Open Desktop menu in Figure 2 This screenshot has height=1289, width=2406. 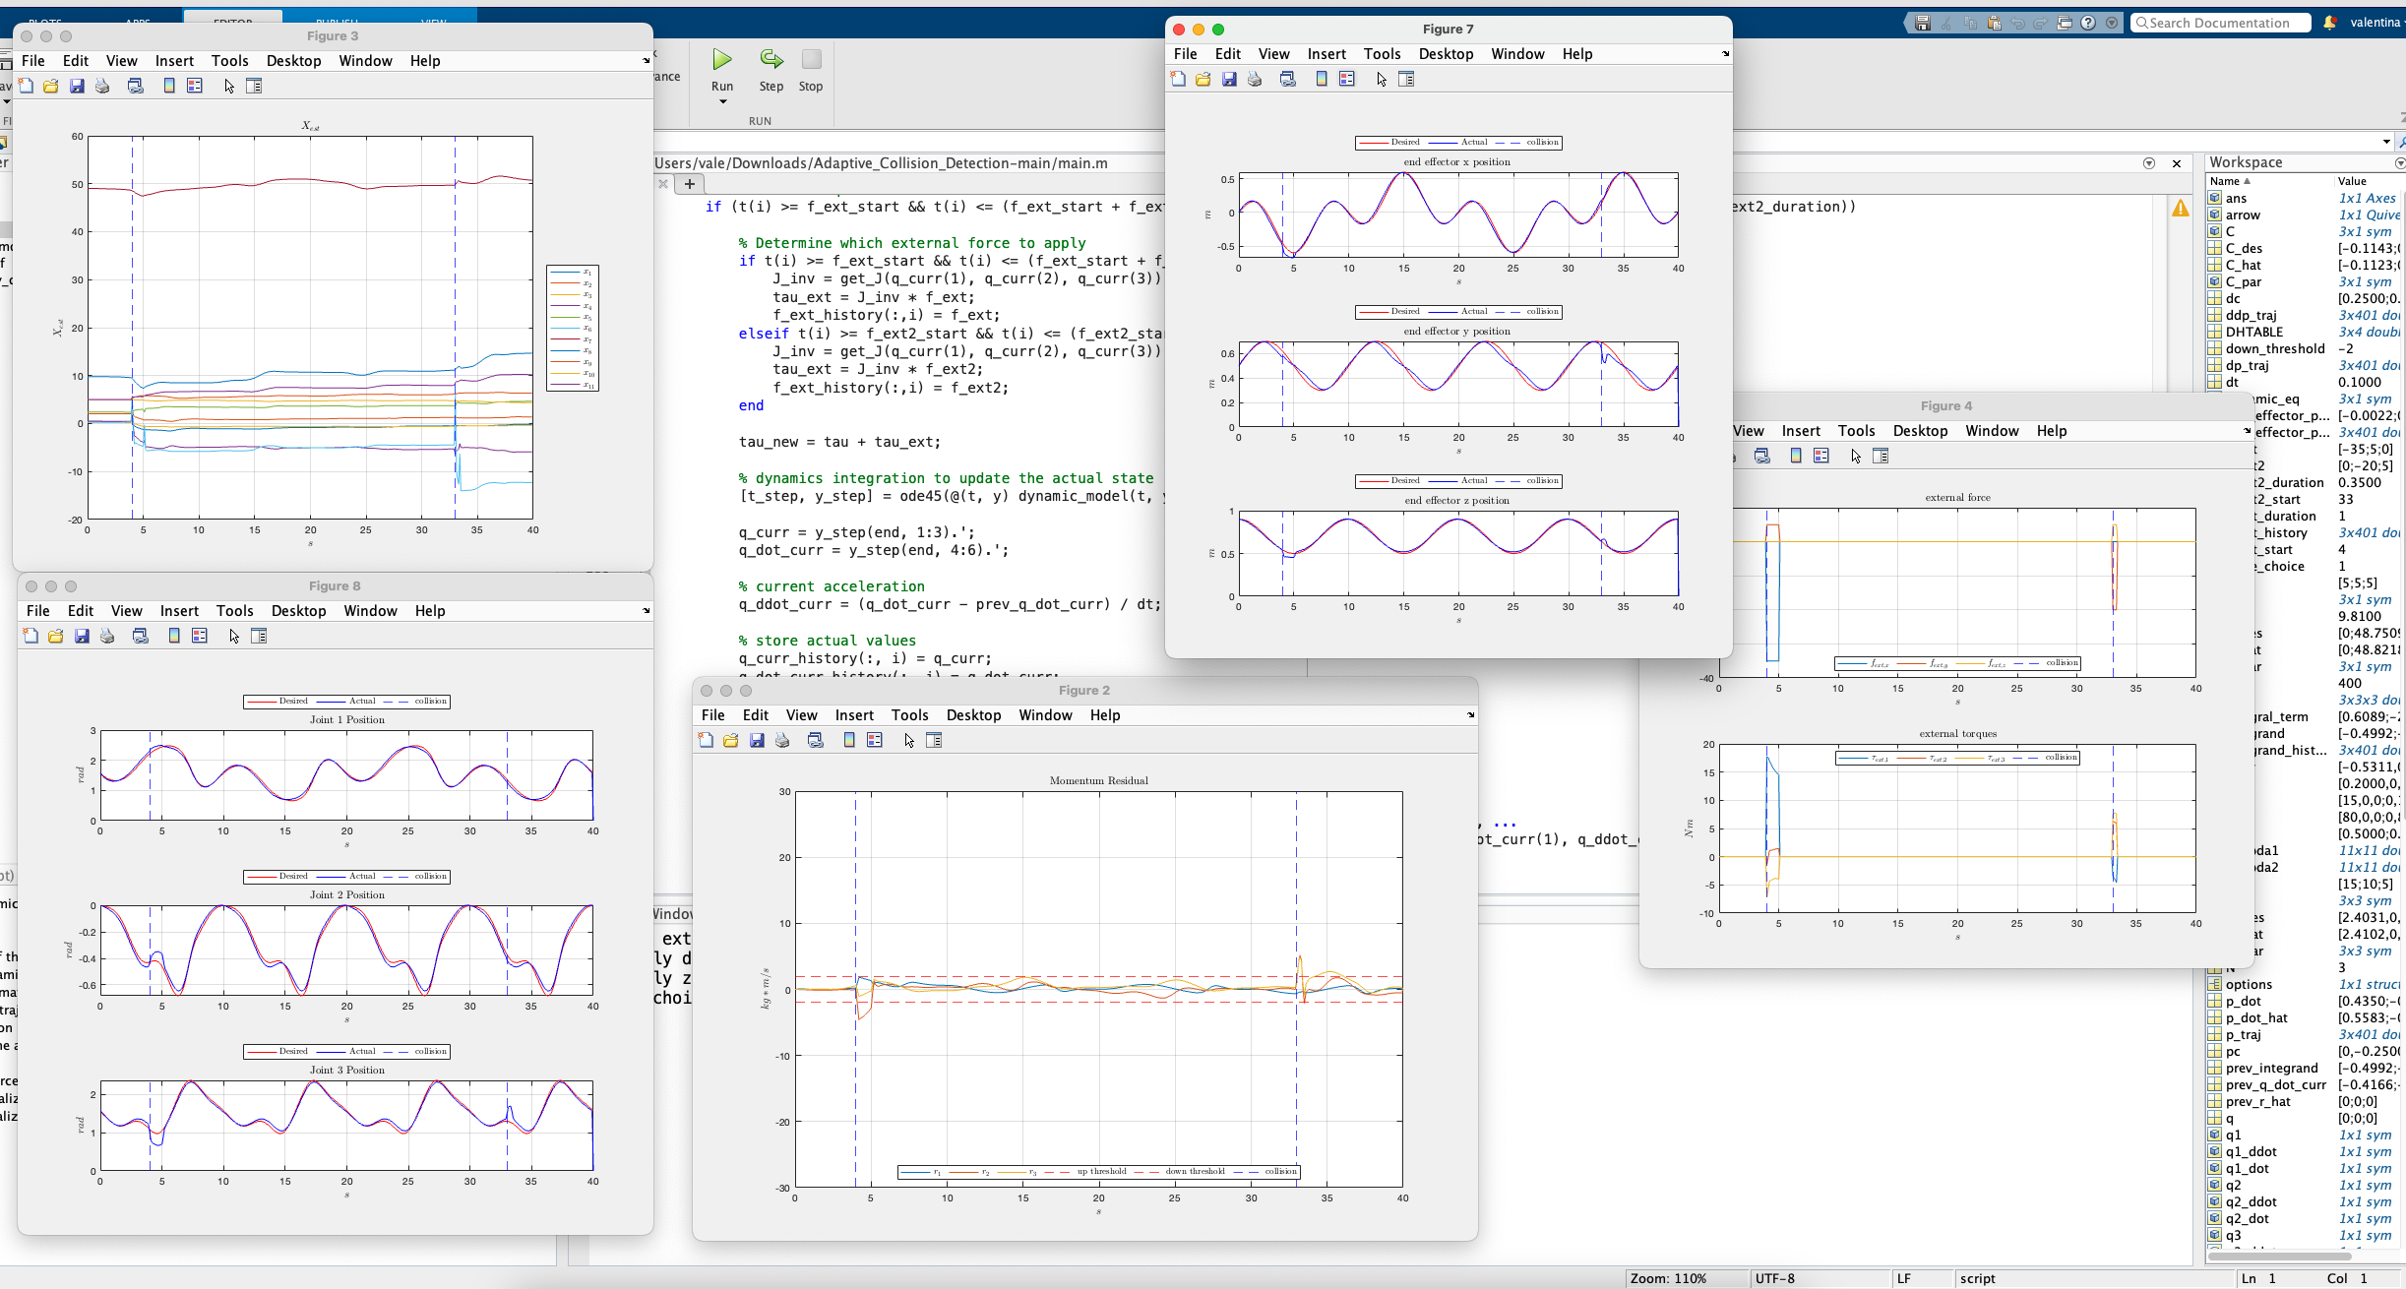[973, 715]
